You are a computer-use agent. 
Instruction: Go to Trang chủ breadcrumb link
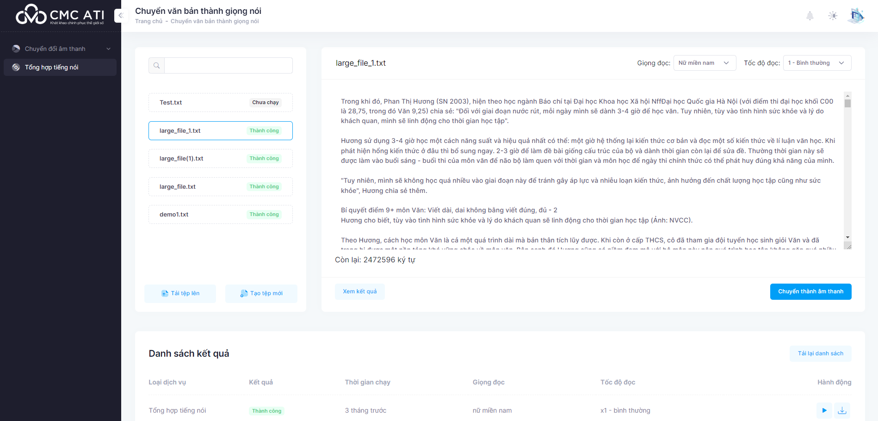click(x=148, y=21)
